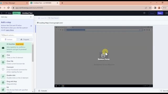Image resolution: width=168 pixels, height=94 pixels.
Task: Click the site lock icon in address bar
Action: point(13,8)
